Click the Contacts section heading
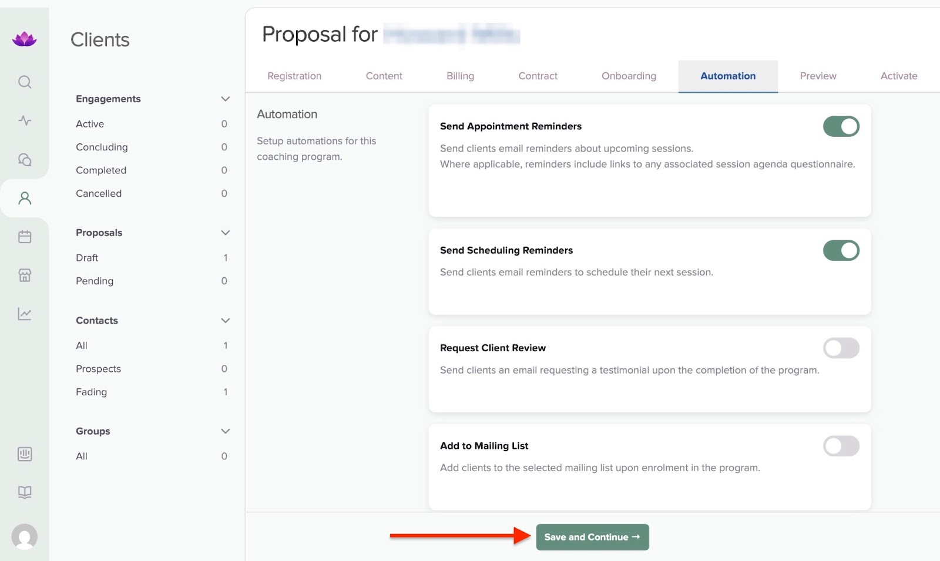This screenshot has height=561, width=940. (x=97, y=320)
